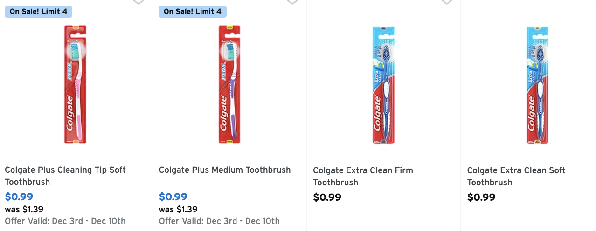Click the sale badge on Cleaning Tip Soft toothbrush
596x231 pixels.
[x=38, y=11]
